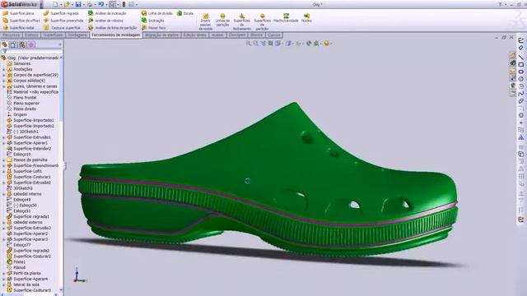Select Plano direito in tree
Image resolution: width=527 pixels, height=296 pixels.
click(x=24, y=109)
